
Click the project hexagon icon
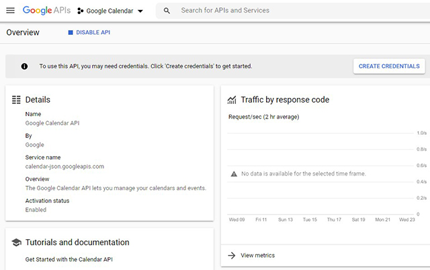81,11
